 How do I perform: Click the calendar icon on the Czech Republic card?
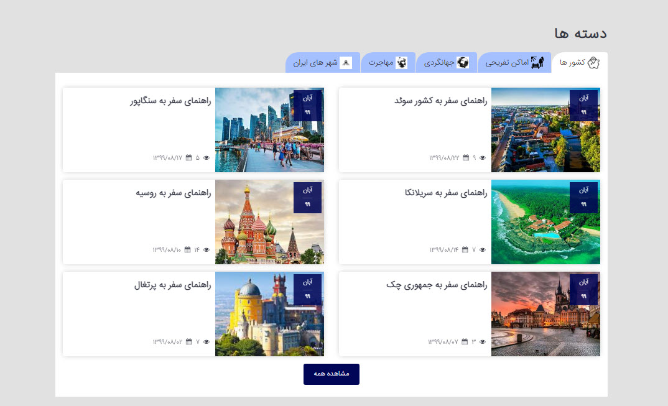point(465,342)
